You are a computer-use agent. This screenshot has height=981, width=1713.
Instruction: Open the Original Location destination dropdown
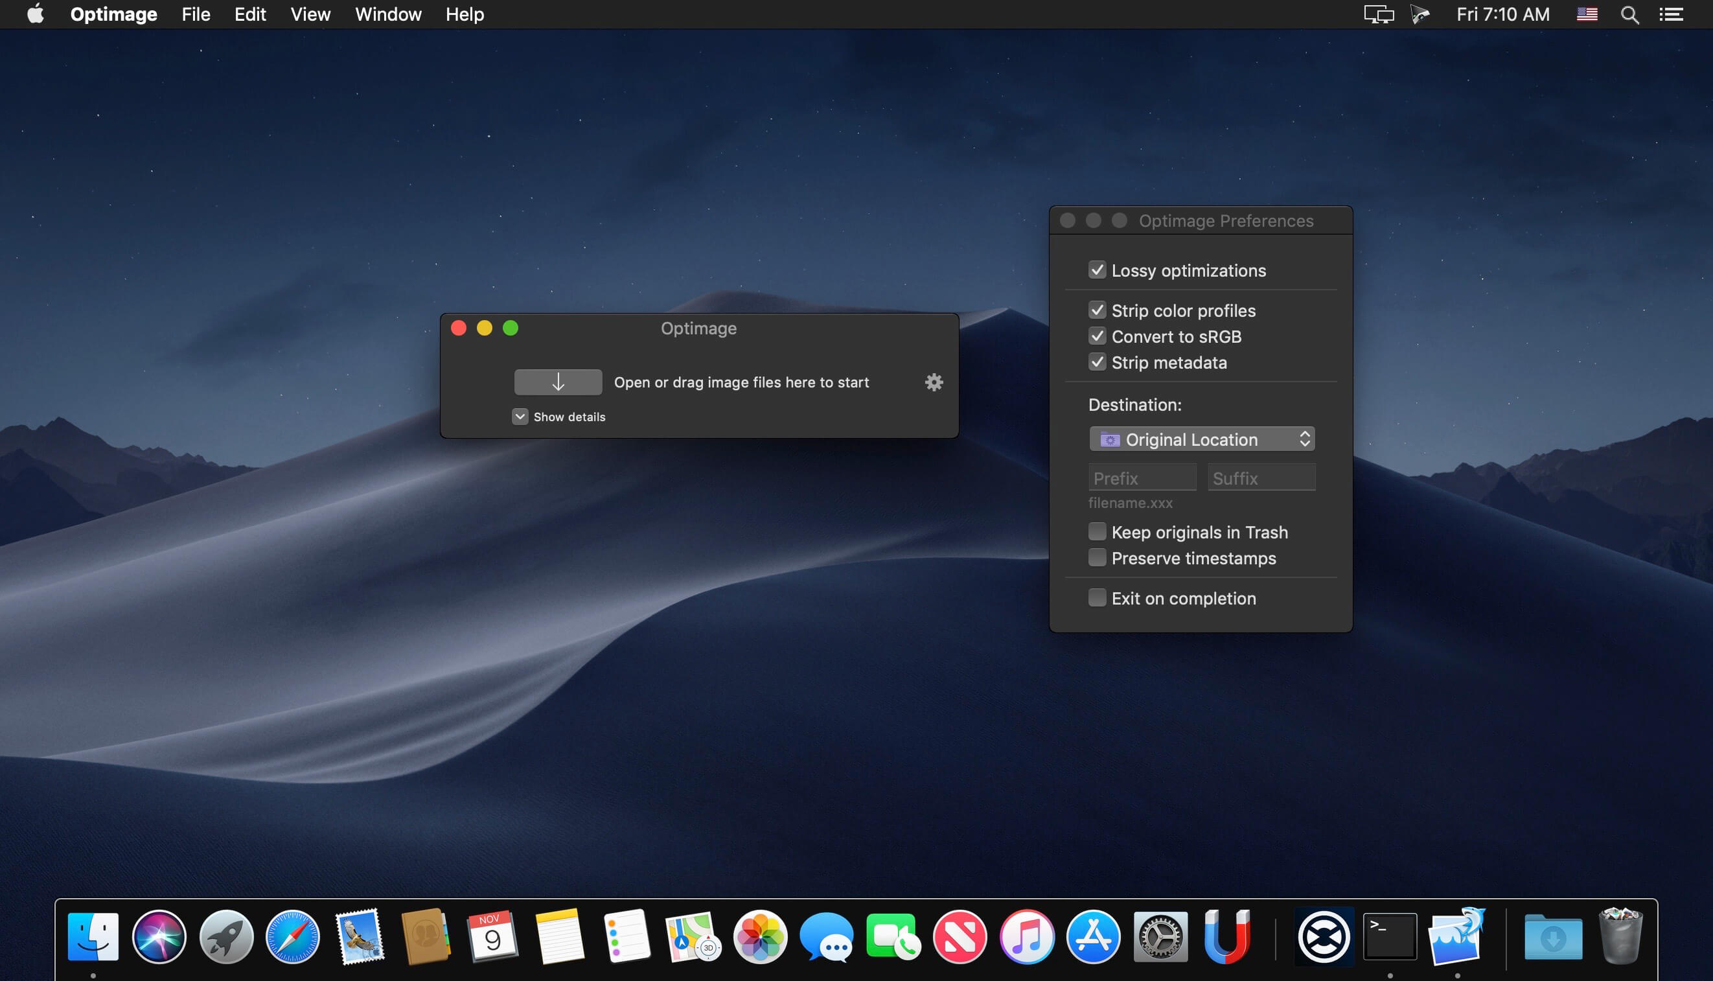point(1202,439)
